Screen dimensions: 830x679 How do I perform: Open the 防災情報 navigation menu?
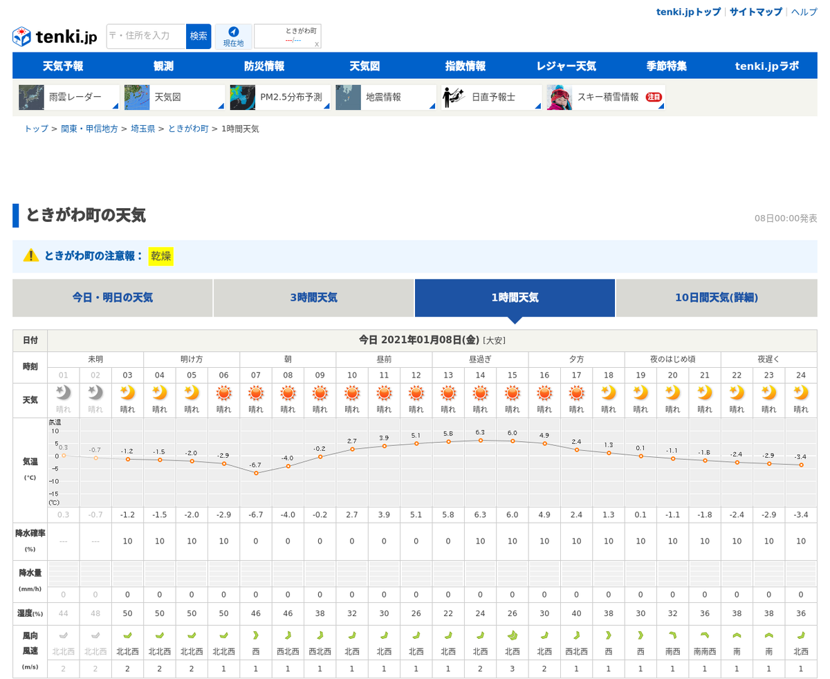[264, 66]
